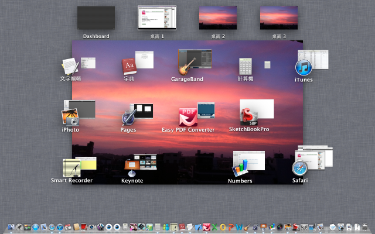Select the Keynote slides window preview
The image size is (375, 234).
tap(145, 162)
